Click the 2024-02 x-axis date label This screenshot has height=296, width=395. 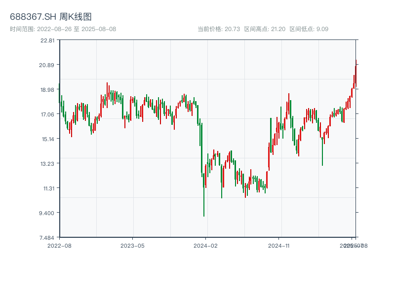point(206,245)
